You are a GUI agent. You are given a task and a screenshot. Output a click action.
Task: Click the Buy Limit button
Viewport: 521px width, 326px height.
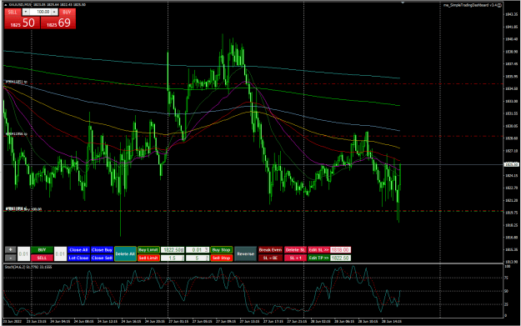[x=148, y=250]
